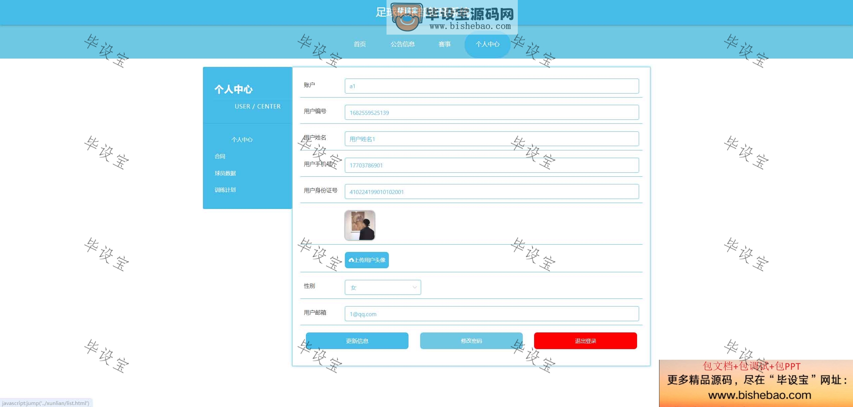This screenshot has height=407, width=853.
Task: Open 训练计划 in the left sidebar
Action: 225,190
